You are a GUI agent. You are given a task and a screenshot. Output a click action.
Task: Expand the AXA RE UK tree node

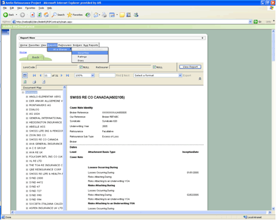click(27, 152)
